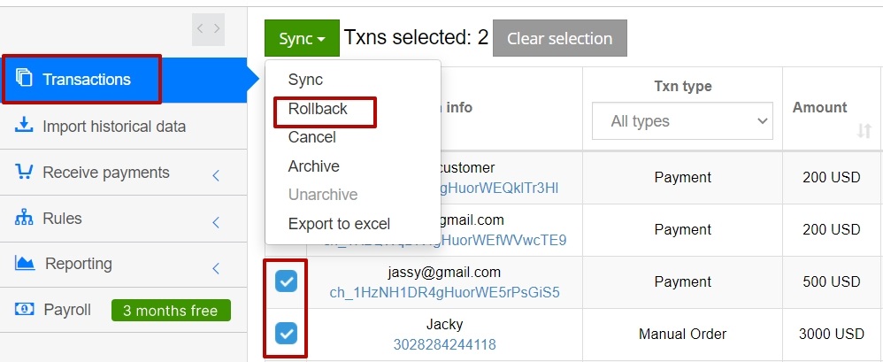
Task: Open the All types Txn type filter
Action: coord(682,121)
